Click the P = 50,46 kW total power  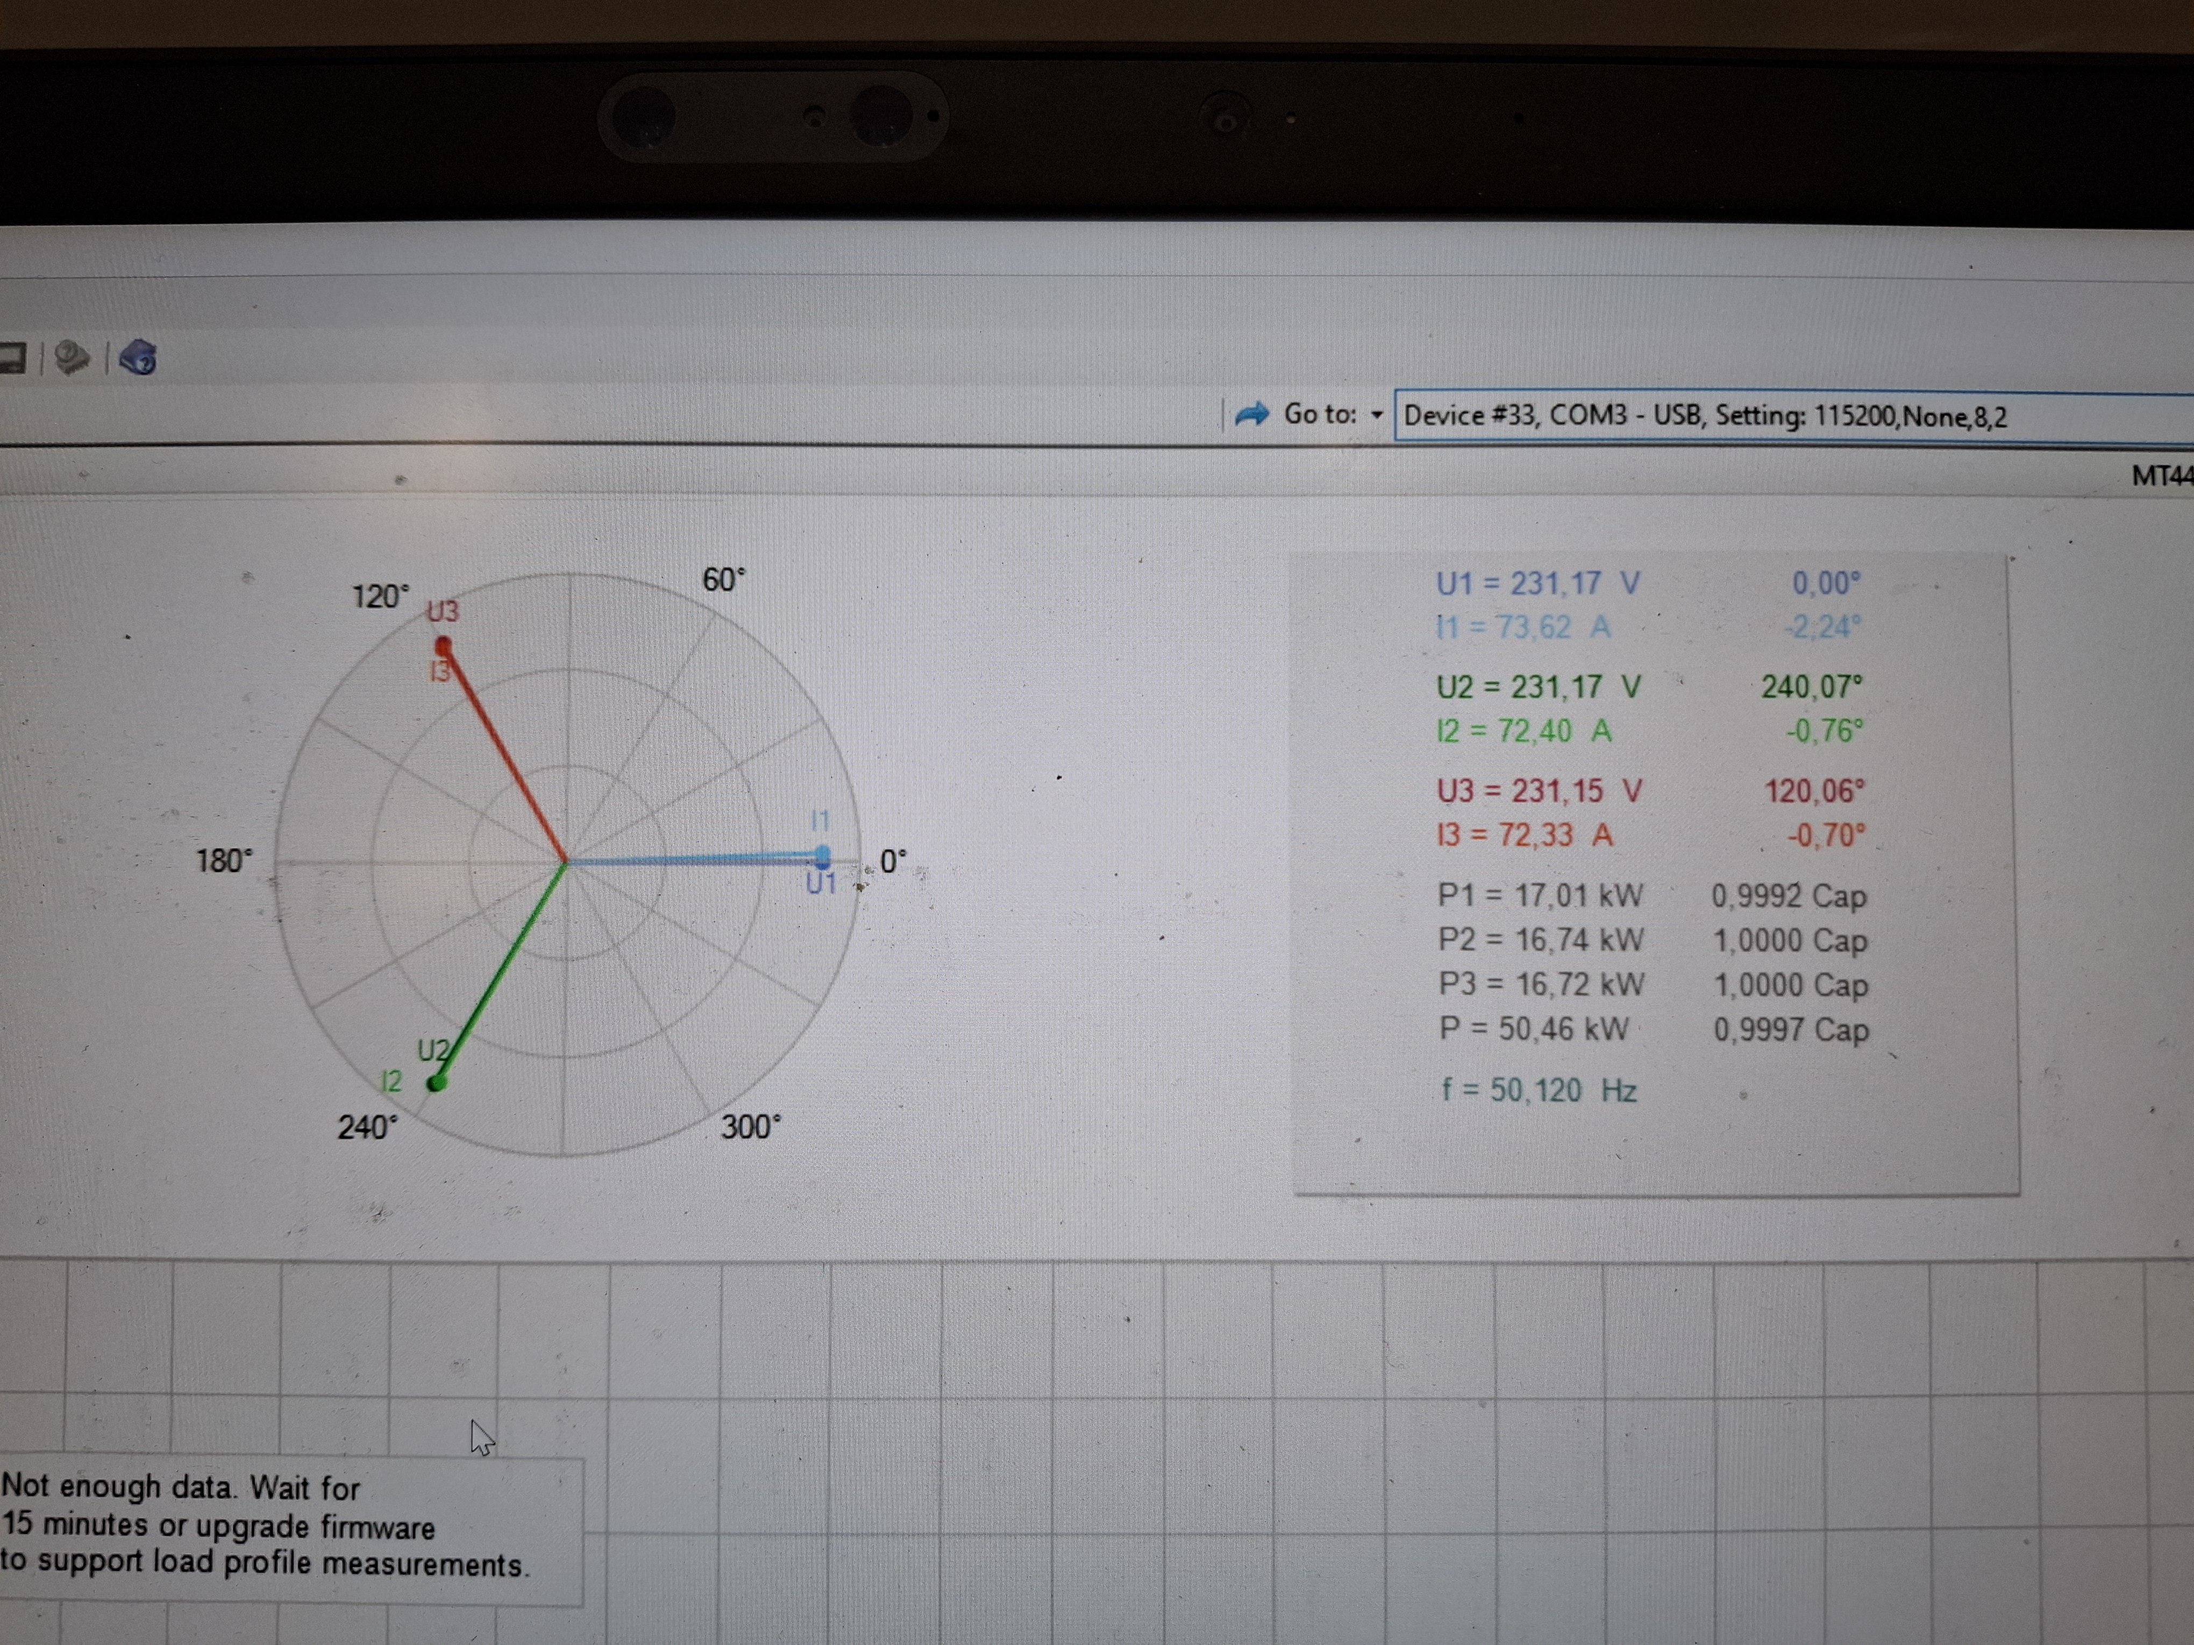(1534, 1028)
